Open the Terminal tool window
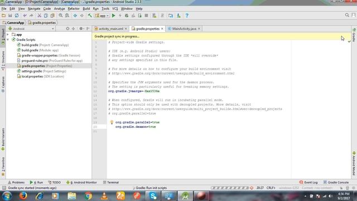This screenshot has width=357, height=201. 111,183
